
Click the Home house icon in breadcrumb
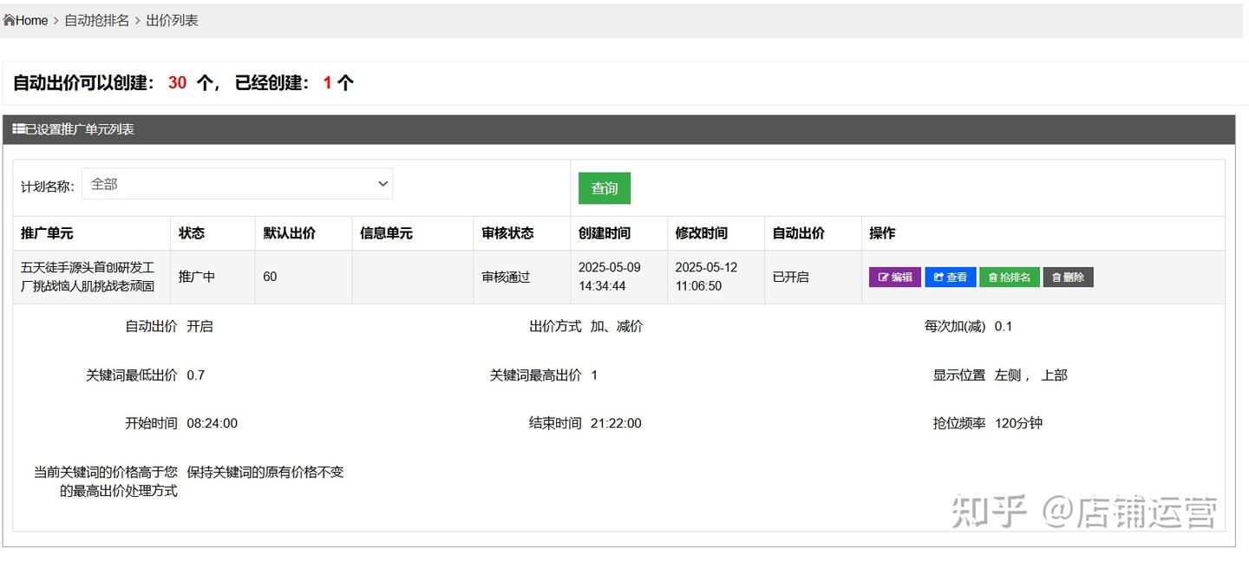[9, 20]
